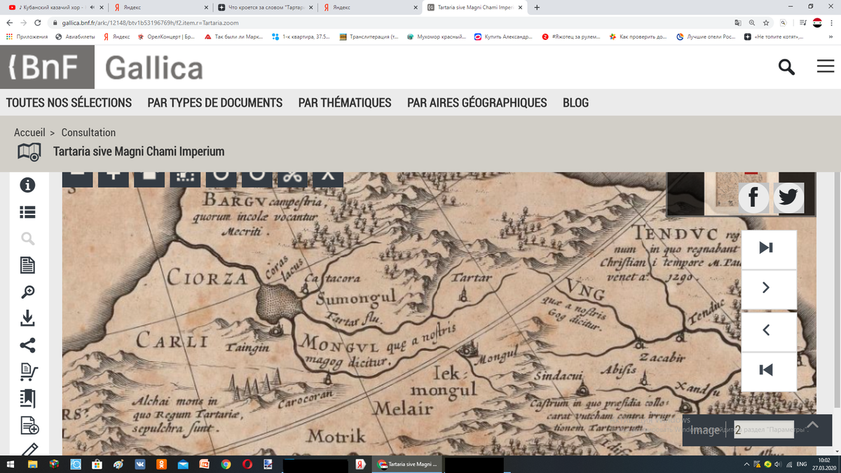
Task: Click the greyed search icon in sidebar
Action: click(28, 239)
